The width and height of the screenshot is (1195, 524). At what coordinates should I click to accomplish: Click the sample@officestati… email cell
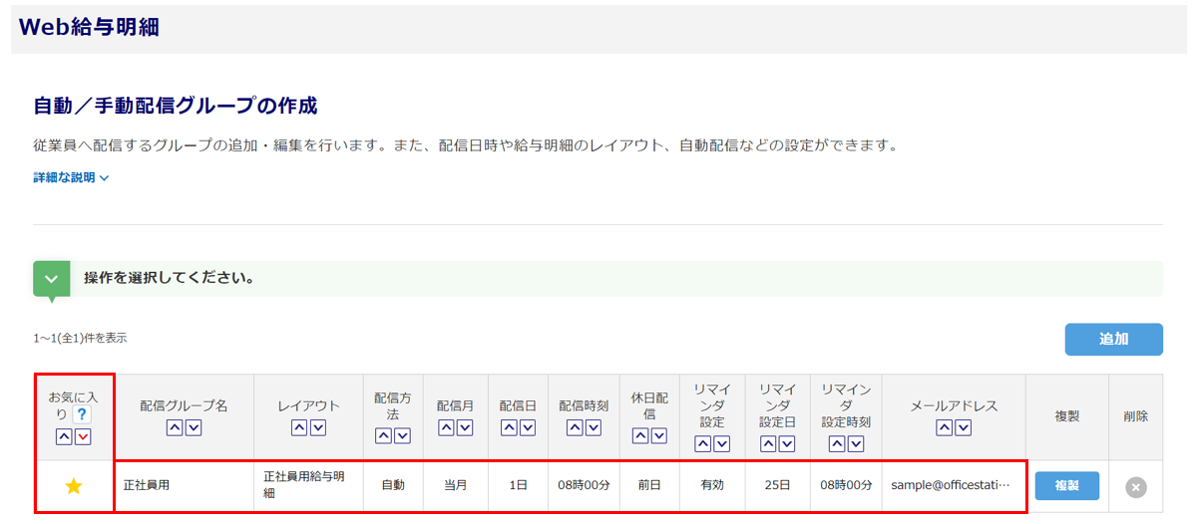click(x=954, y=486)
